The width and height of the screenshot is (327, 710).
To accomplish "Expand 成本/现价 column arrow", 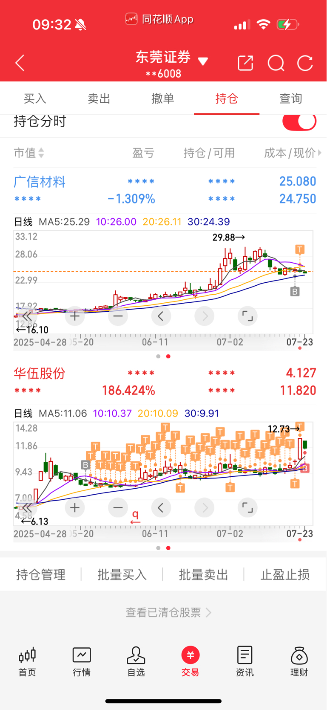I will pos(320,152).
